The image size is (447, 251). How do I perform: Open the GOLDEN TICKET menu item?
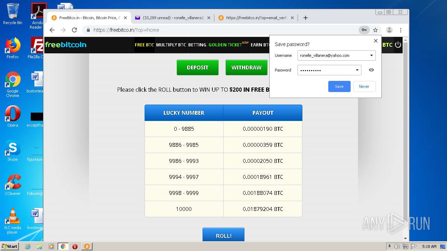[228, 45]
